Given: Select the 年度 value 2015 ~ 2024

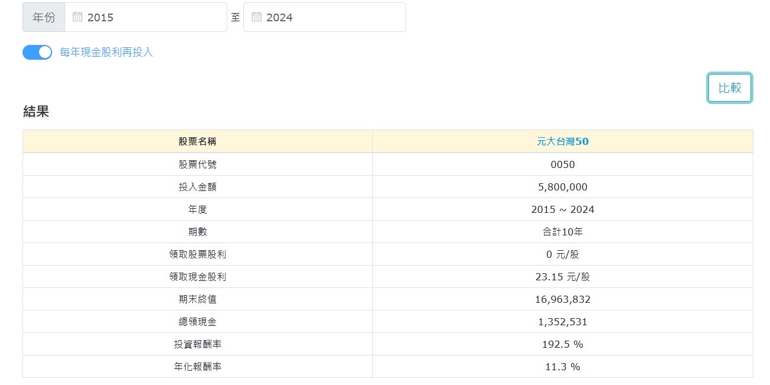Looking at the screenshot, I should 563,209.
